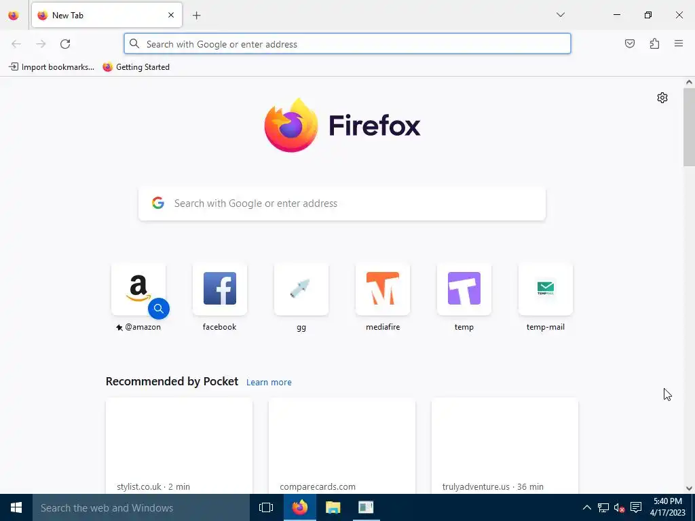
Task: Click page scrollbar up arrow
Action: pos(689,82)
